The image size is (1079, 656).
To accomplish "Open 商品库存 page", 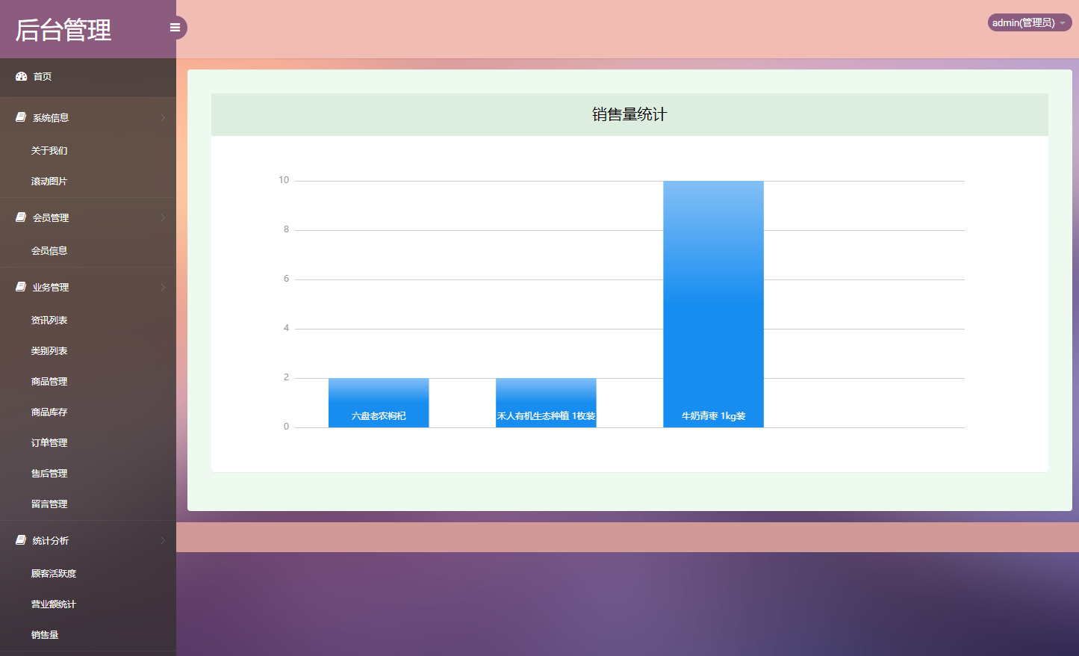I will (x=49, y=412).
